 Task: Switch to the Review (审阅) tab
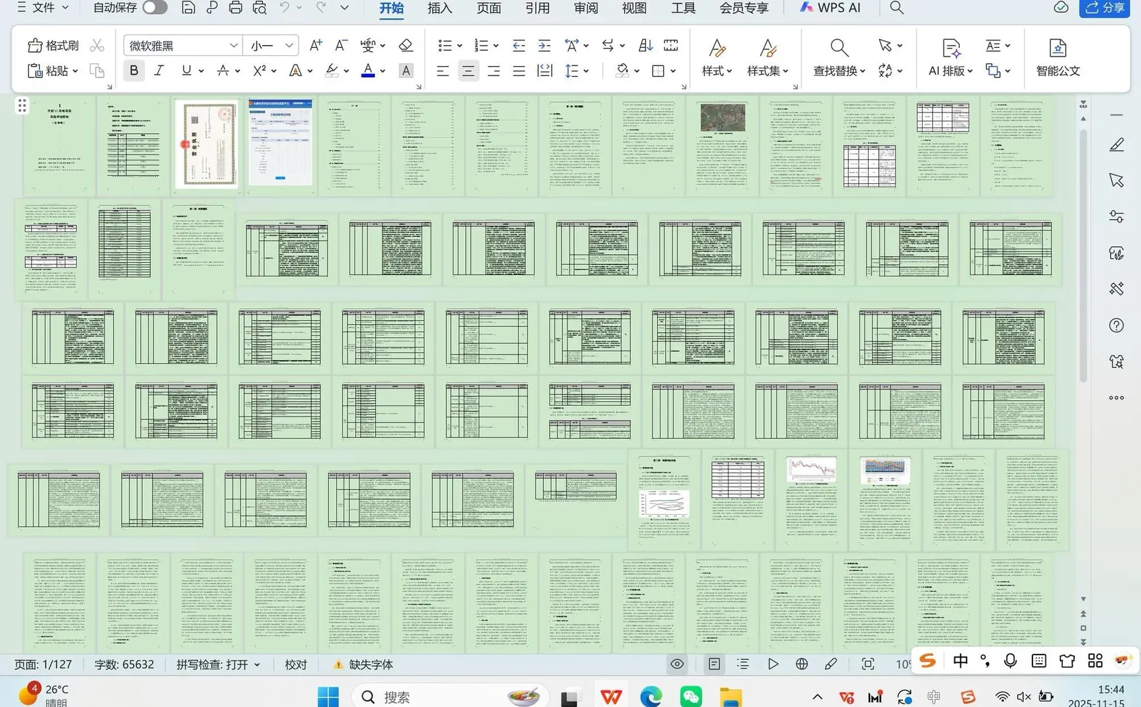(586, 7)
